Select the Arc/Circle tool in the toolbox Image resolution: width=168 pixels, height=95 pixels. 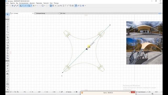[8, 79]
